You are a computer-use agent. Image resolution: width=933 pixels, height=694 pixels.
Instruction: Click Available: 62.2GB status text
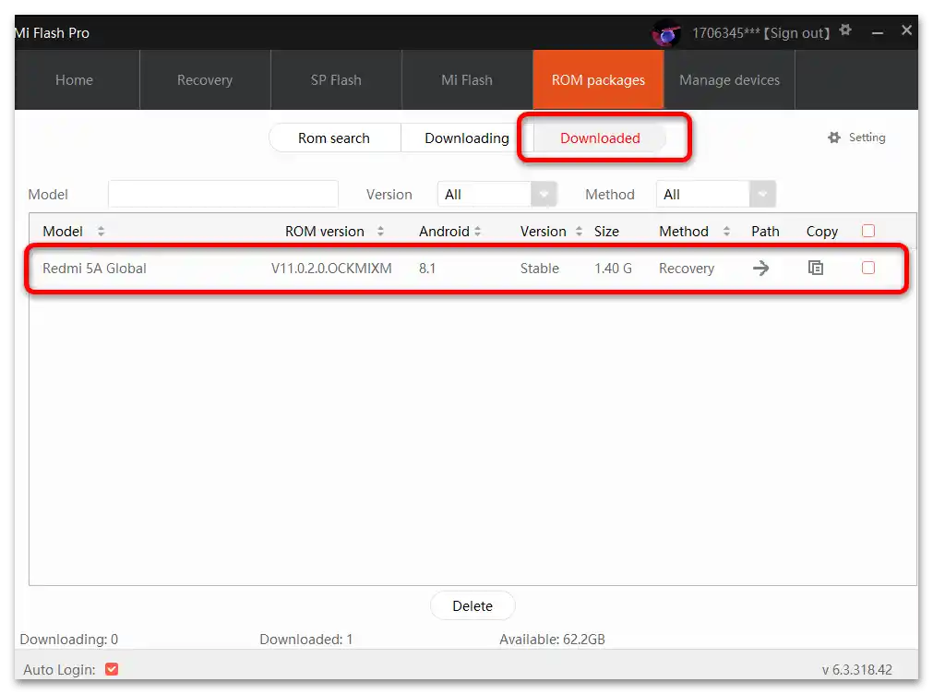(552, 640)
